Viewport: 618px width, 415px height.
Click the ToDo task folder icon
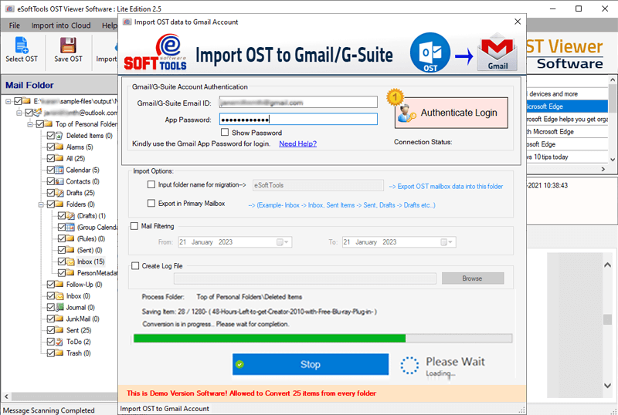pos(59,342)
